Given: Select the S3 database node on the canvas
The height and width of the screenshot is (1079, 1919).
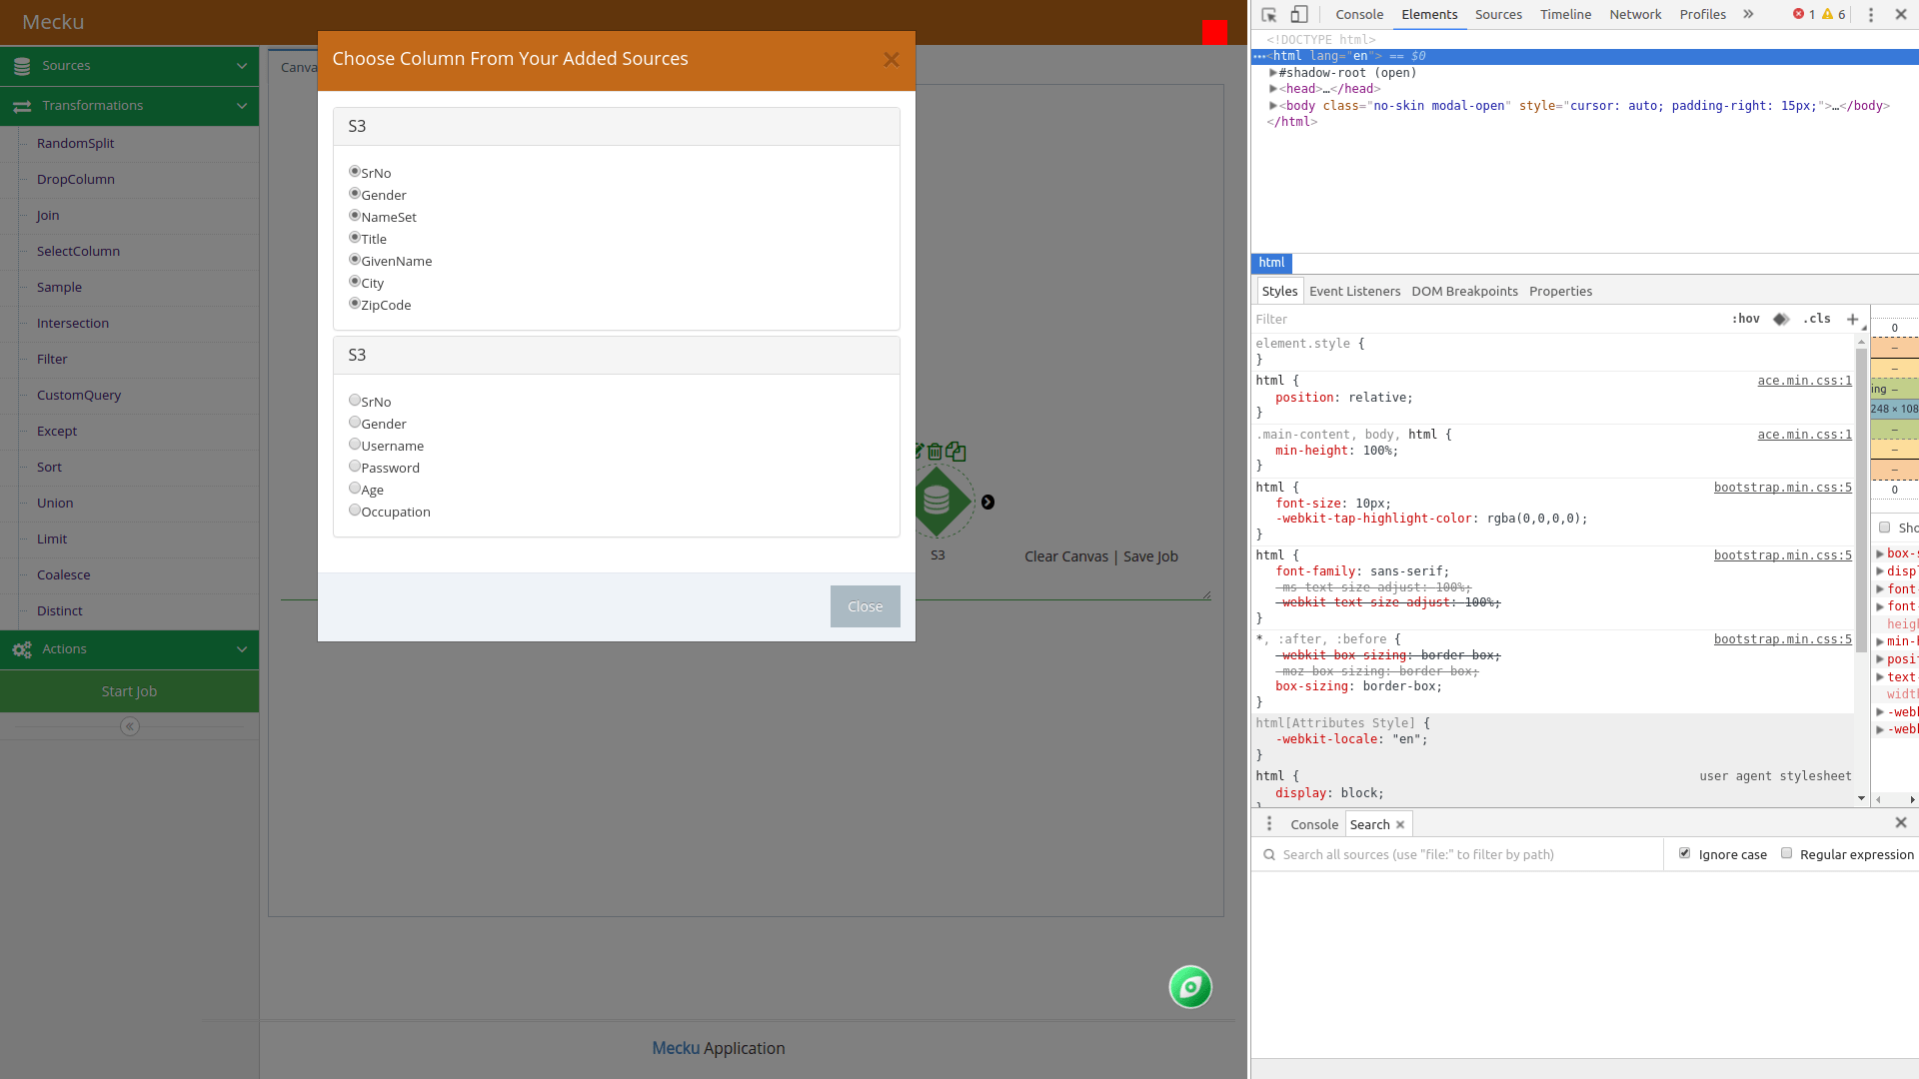Looking at the screenshot, I should click(x=938, y=500).
